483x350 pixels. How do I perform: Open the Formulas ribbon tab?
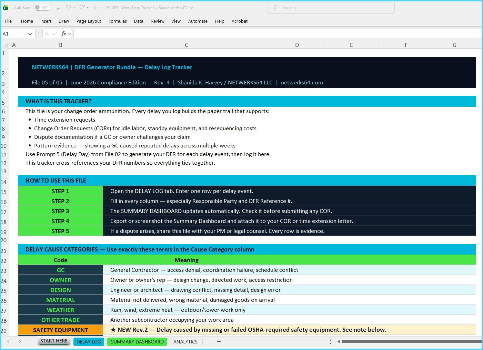(118, 21)
